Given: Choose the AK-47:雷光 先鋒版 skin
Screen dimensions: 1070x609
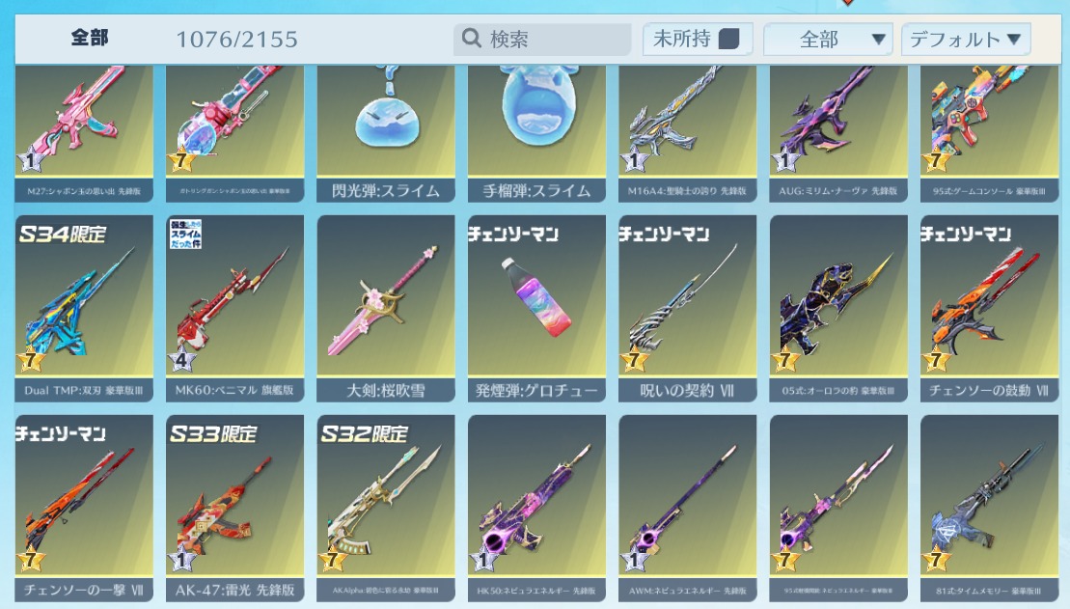Looking at the screenshot, I should coord(234,508).
